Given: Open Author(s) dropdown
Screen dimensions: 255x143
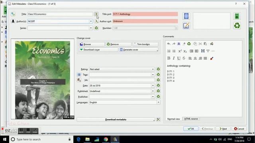Looking at the screenshot, I should 91,21.
